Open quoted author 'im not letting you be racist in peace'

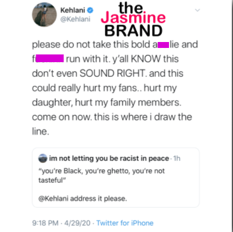(109, 158)
